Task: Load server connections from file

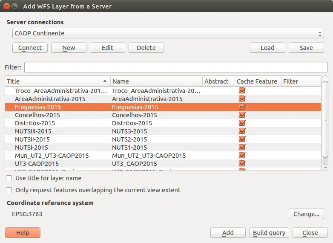Action: pyautogui.click(x=267, y=48)
